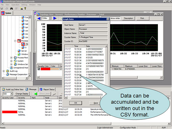Click the Data column header in Graph Data
This screenshot has width=172, height=129.
[x=95, y=46]
